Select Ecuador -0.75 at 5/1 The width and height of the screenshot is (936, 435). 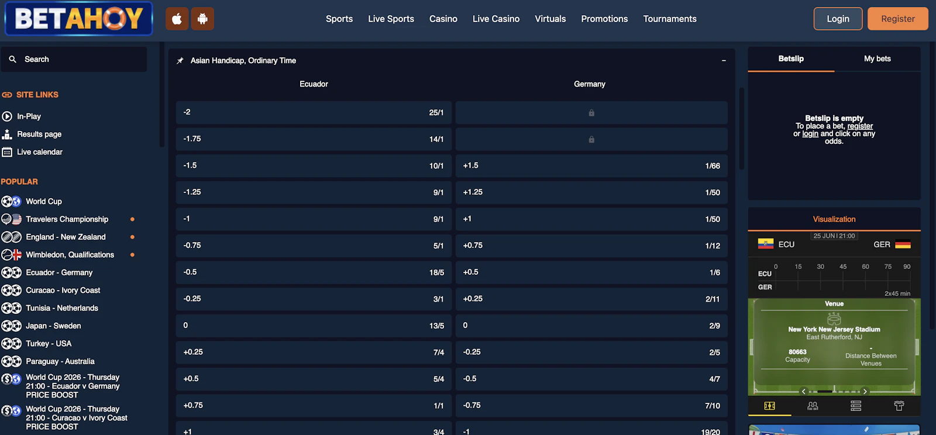click(314, 246)
